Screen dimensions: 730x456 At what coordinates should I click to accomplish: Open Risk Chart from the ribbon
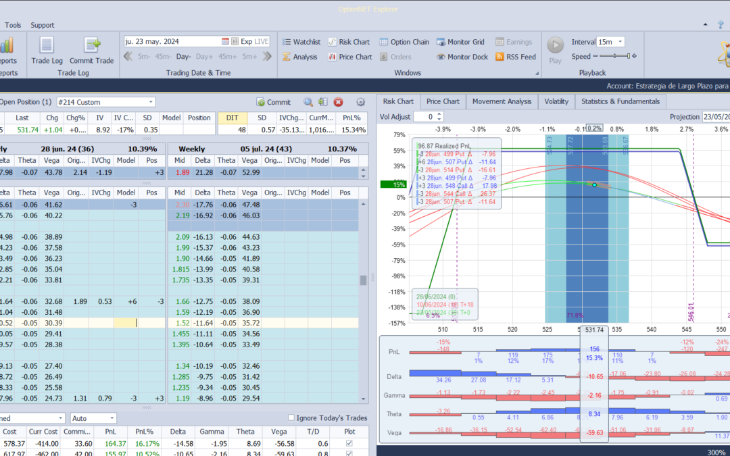point(349,42)
